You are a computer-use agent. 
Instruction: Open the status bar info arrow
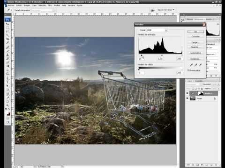click(62, 167)
